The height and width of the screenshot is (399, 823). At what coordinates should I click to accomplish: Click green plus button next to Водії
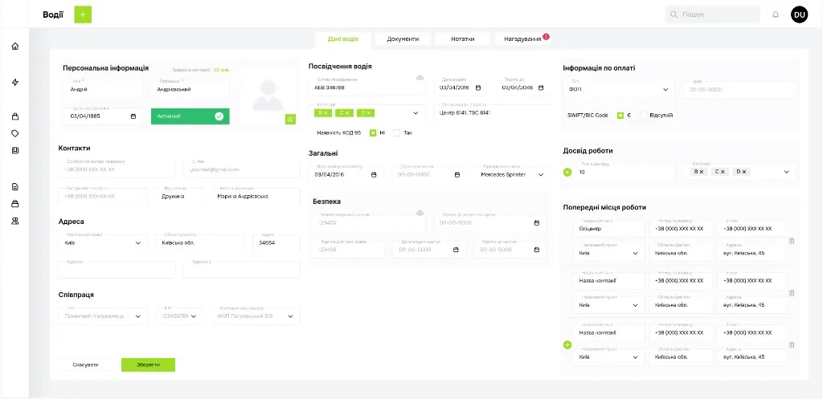tap(83, 14)
